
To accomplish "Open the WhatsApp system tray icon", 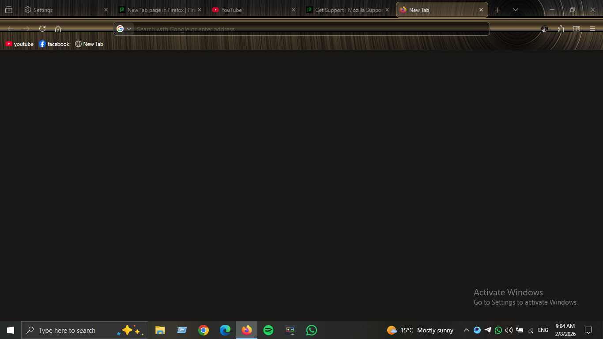I will click(498, 330).
